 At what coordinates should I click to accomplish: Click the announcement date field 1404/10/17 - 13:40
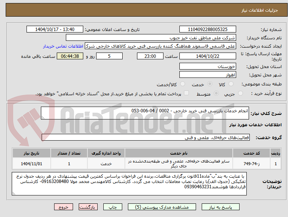[55, 29]
